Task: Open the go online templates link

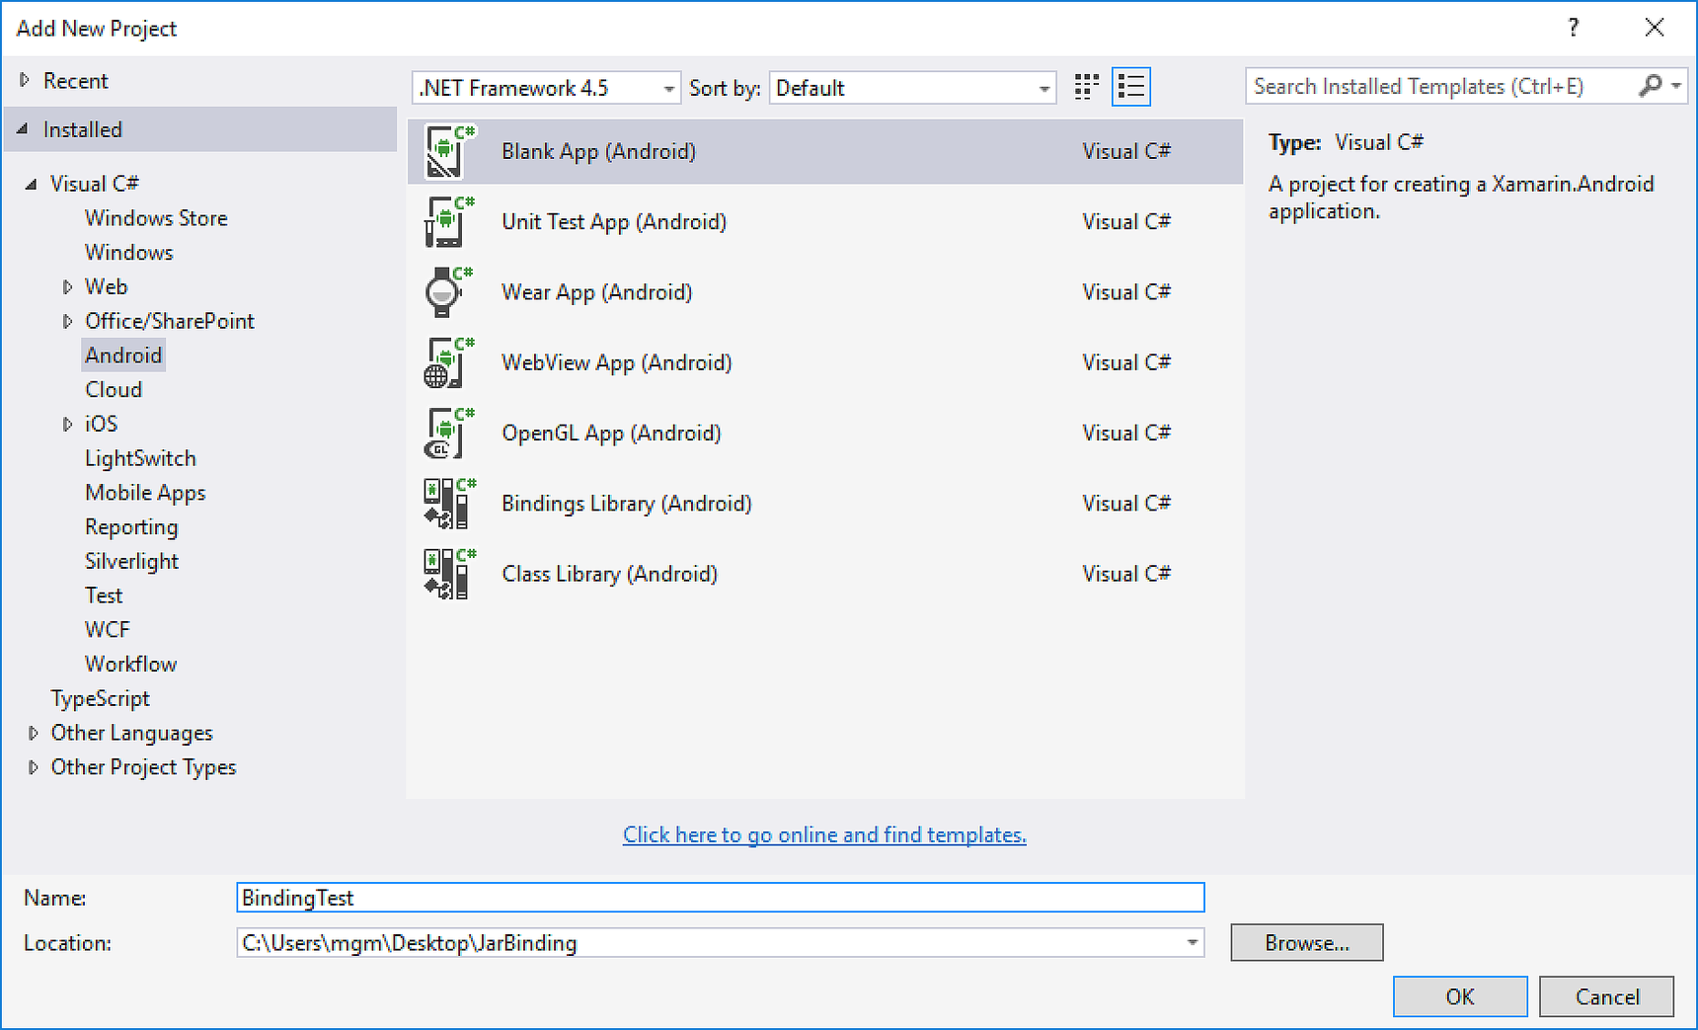Action: (824, 834)
